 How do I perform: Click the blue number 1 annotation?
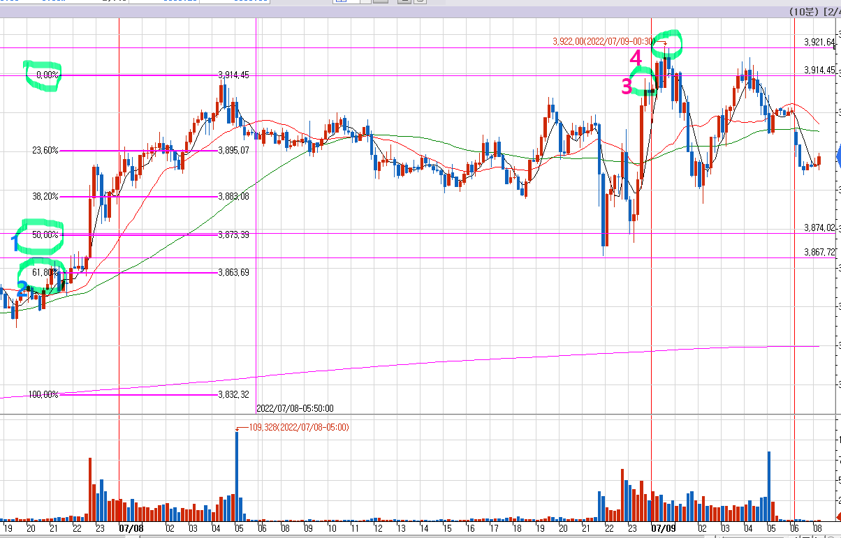pos(14,244)
